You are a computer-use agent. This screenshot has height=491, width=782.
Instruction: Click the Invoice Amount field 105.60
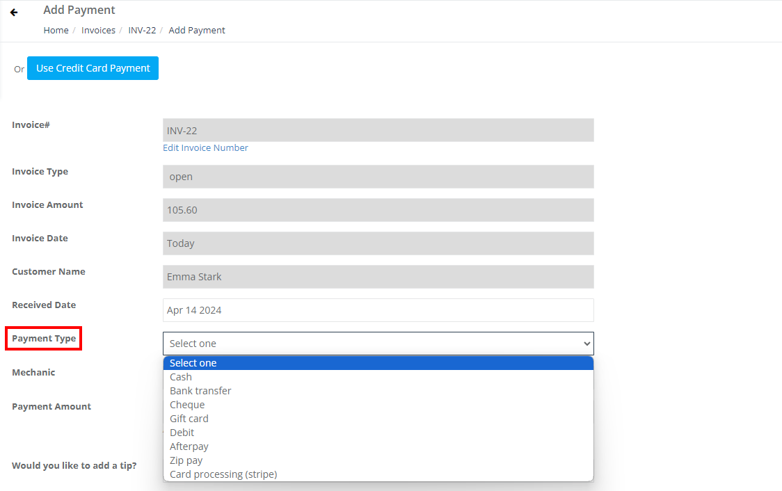click(x=378, y=210)
